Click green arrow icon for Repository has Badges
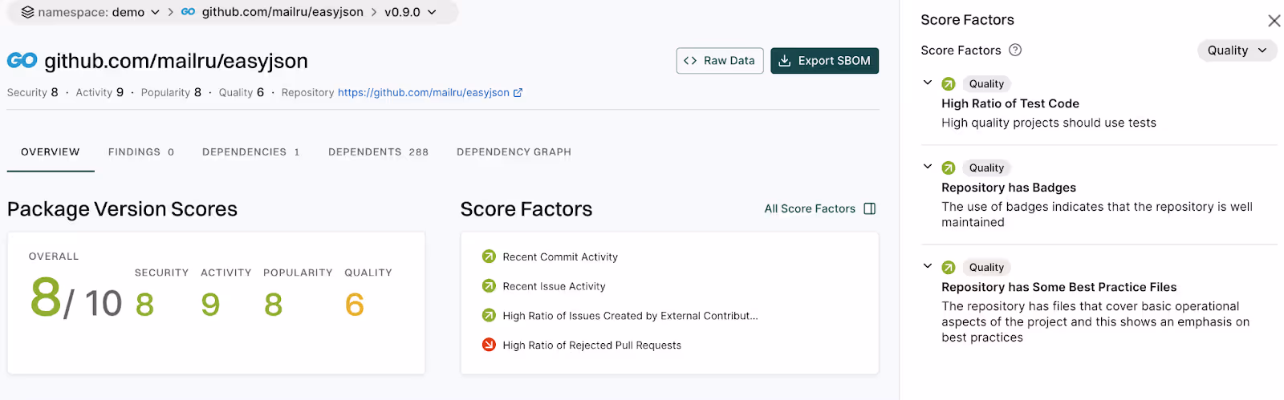Screen dimensions: 1284x400 [x=949, y=168]
